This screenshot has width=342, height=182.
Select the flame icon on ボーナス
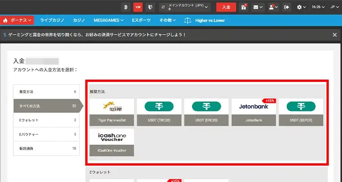(5, 20)
